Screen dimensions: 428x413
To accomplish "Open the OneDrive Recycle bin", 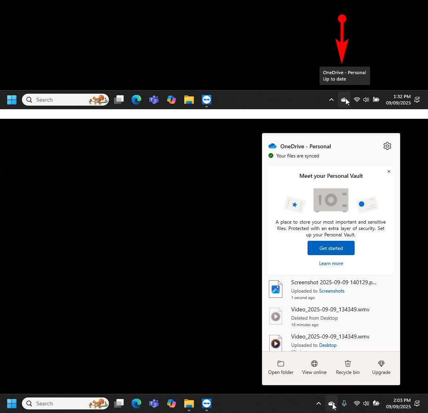I will (348, 368).
